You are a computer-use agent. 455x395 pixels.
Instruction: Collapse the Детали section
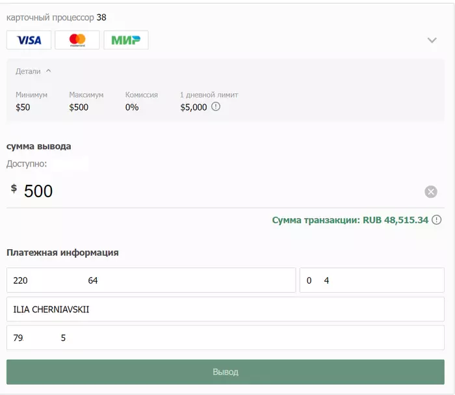(x=33, y=71)
